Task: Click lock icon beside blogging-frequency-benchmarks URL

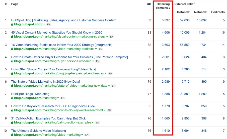Action: tap(12, 74)
